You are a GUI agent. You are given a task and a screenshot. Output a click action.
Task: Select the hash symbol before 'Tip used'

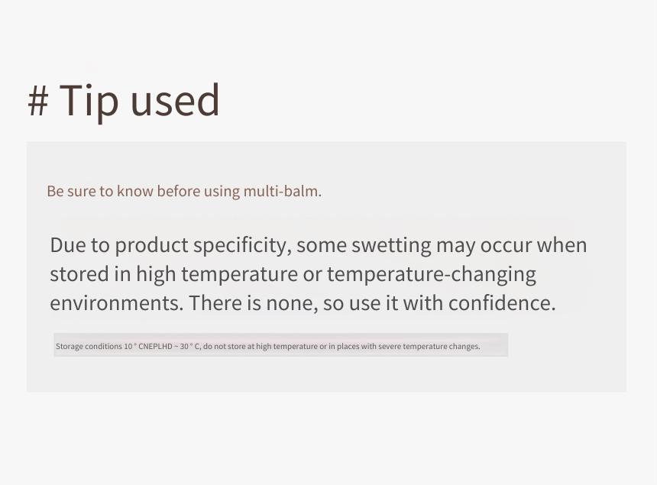click(x=38, y=102)
